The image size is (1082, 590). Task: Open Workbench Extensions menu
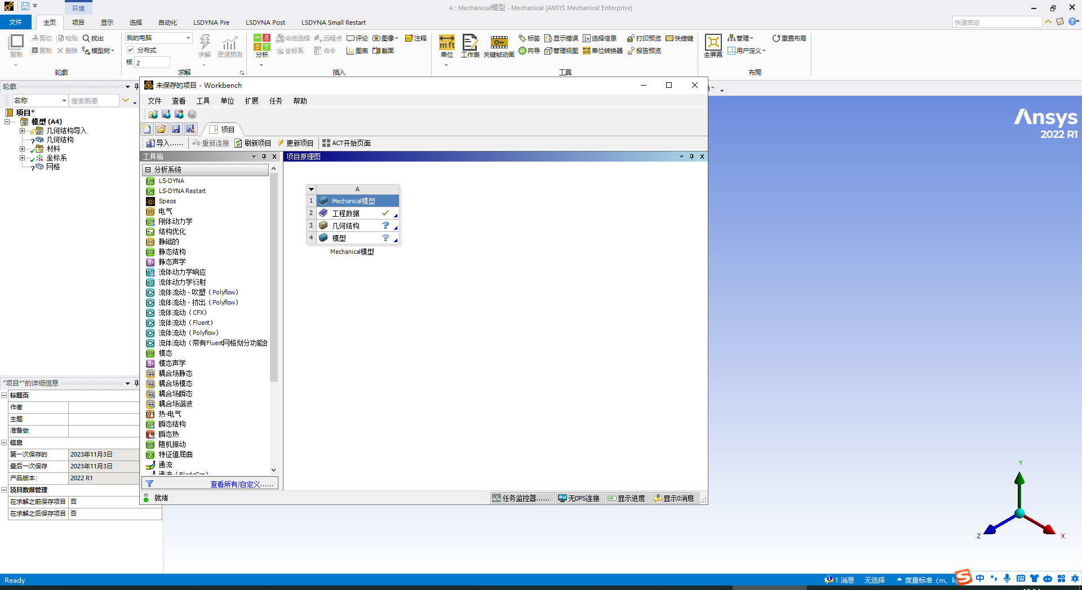pos(251,101)
